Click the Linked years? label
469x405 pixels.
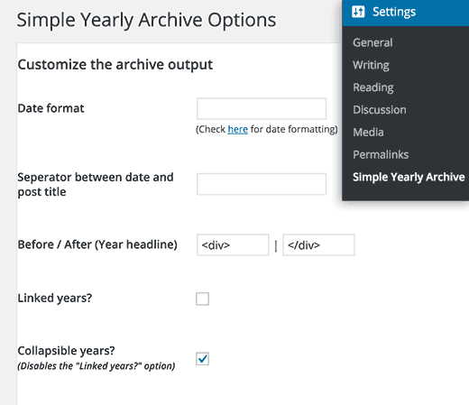55,299
